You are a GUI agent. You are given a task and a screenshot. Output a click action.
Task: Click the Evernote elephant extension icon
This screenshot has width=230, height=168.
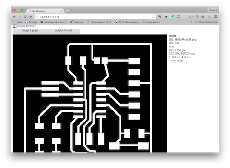tap(160, 17)
